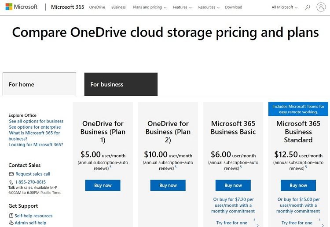The image size is (330, 227).
Task: Switch to the For home tab
Action: tap(39, 84)
